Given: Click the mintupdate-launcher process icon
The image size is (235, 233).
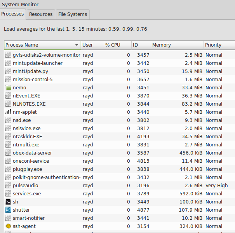Looking at the screenshot, I should click(x=8, y=63).
